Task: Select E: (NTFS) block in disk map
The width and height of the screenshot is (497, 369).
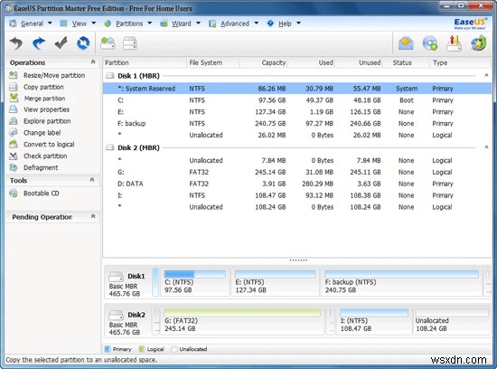Action: tap(275, 282)
